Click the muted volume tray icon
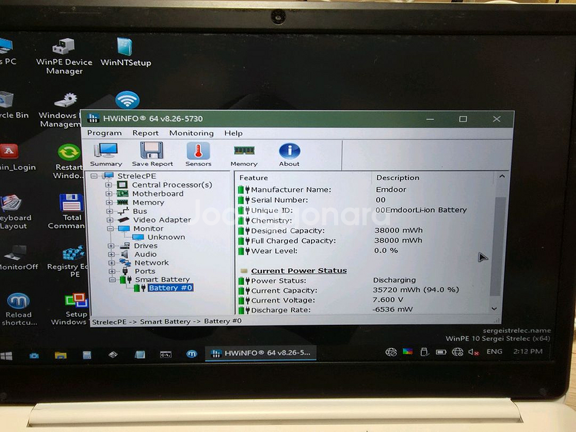Image resolution: width=576 pixels, height=432 pixels. point(473,352)
